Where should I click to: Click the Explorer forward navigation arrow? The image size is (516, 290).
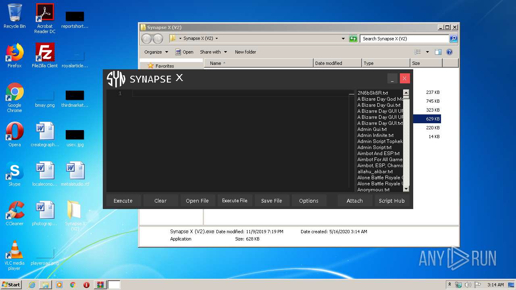pyautogui.click(x=158, y=39)
